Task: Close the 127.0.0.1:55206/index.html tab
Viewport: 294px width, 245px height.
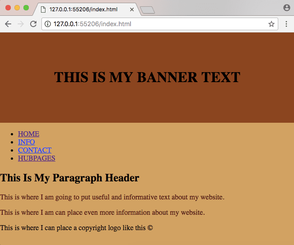Action: point(132,9)
